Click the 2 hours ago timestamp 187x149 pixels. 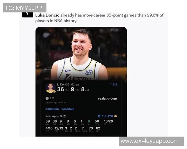tap(51, 102)
